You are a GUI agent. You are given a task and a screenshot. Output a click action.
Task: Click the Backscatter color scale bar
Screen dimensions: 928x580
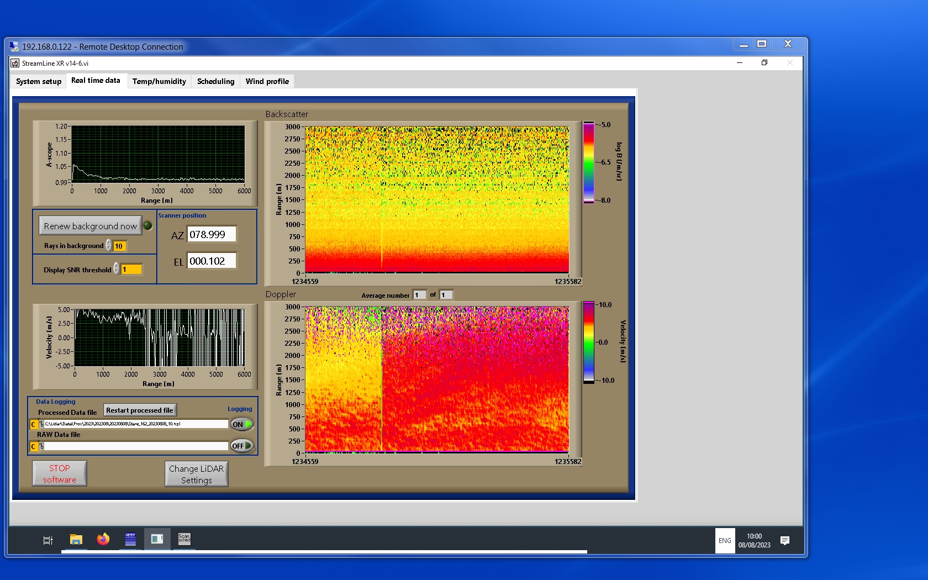[589, 162]
